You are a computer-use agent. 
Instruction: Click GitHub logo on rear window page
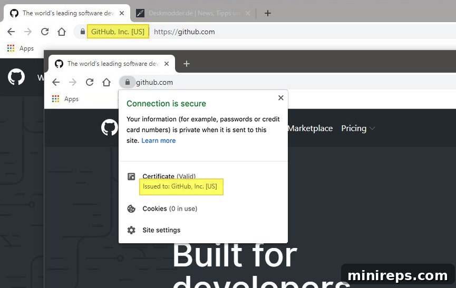pyautogui.click(x=16, y=77)
